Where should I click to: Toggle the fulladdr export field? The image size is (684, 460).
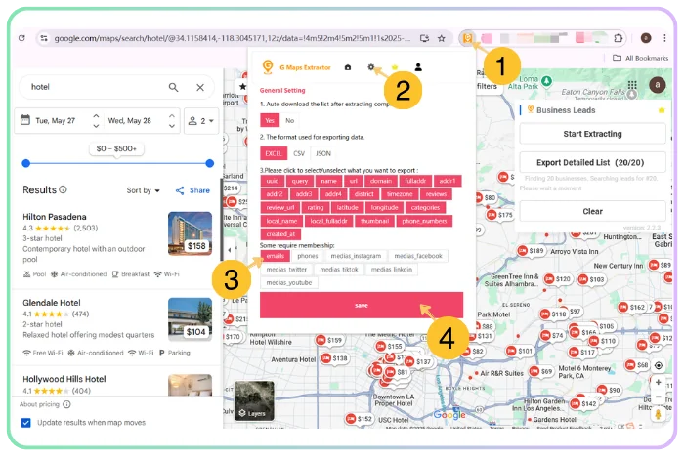point(415,181)
